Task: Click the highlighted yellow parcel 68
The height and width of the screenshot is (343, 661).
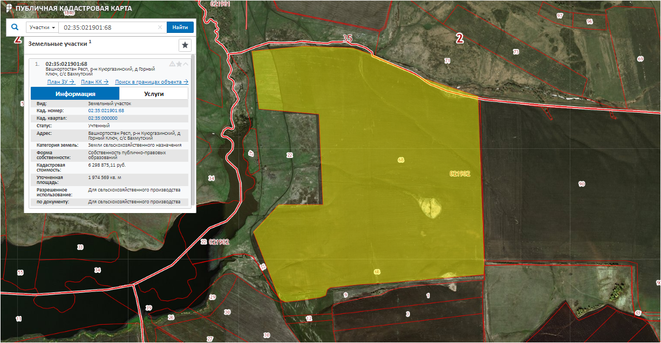Action: click(378, 162)
